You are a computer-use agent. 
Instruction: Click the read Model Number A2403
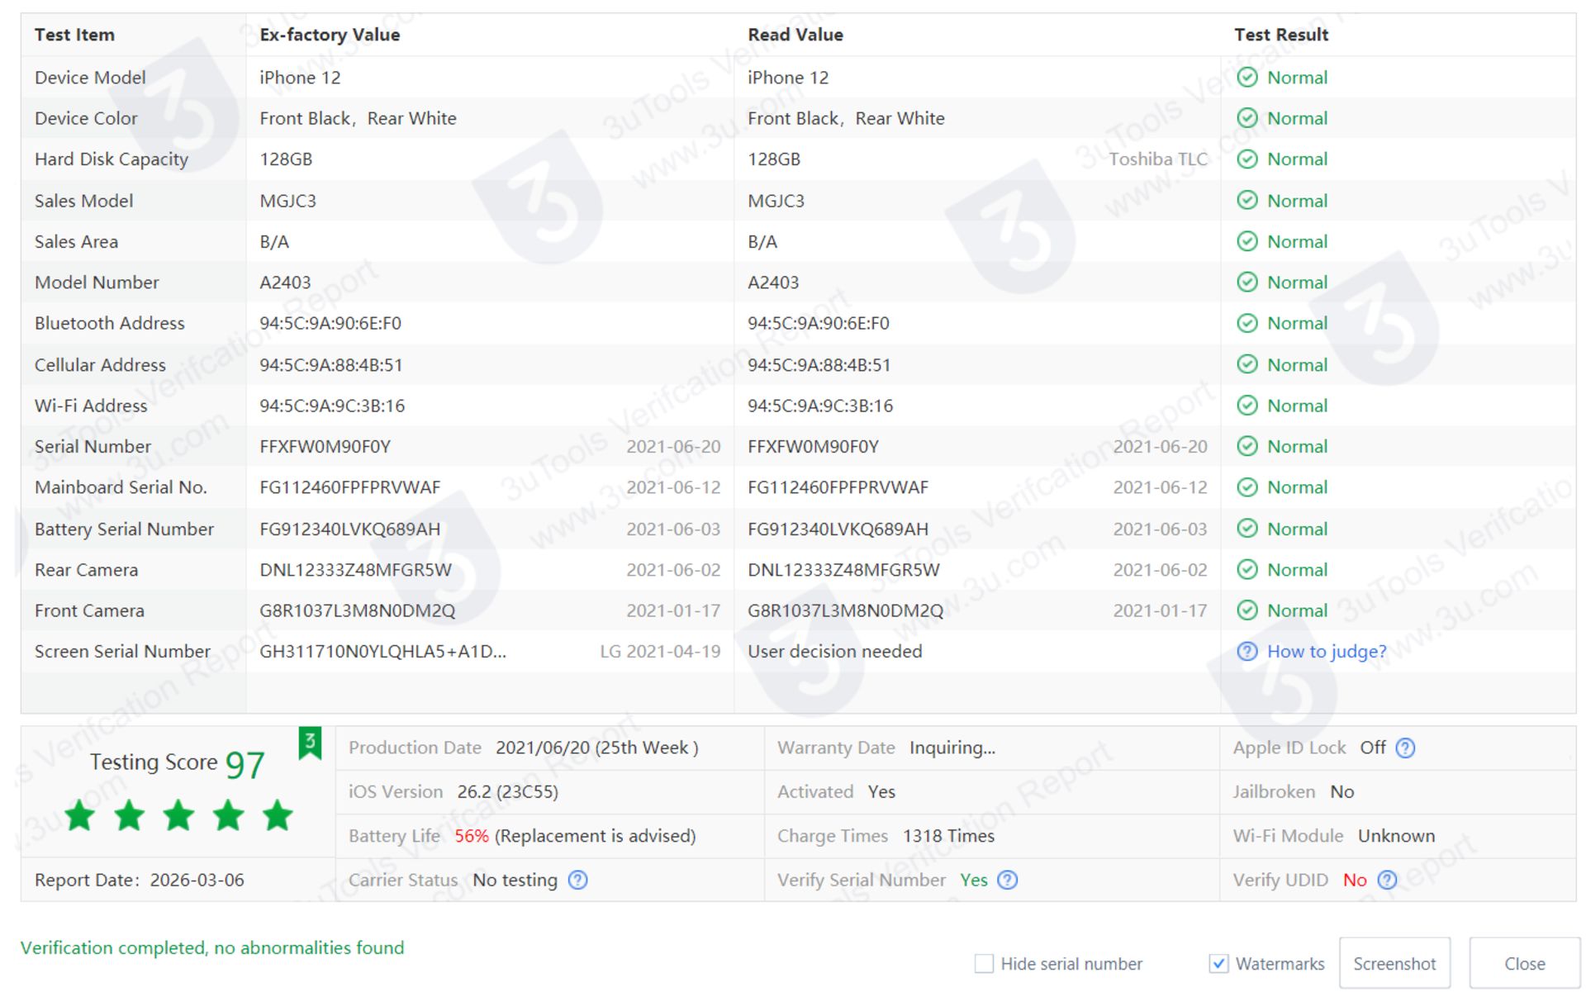tap(773, 282)
